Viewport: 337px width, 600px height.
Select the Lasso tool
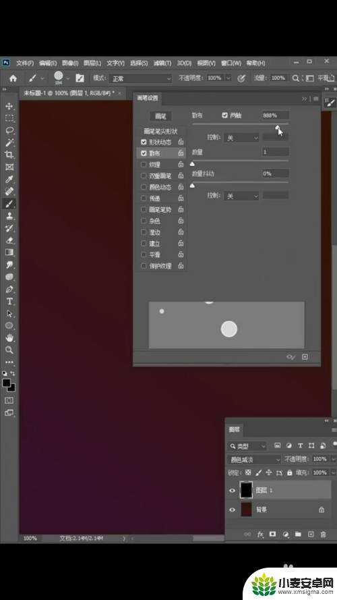point(9,130)
